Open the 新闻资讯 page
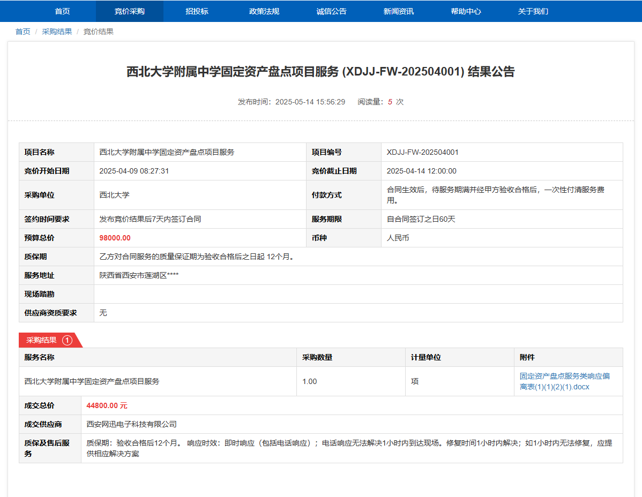This screenshot has height=497, width=642. pyautogui.click(x=399, y=11)
